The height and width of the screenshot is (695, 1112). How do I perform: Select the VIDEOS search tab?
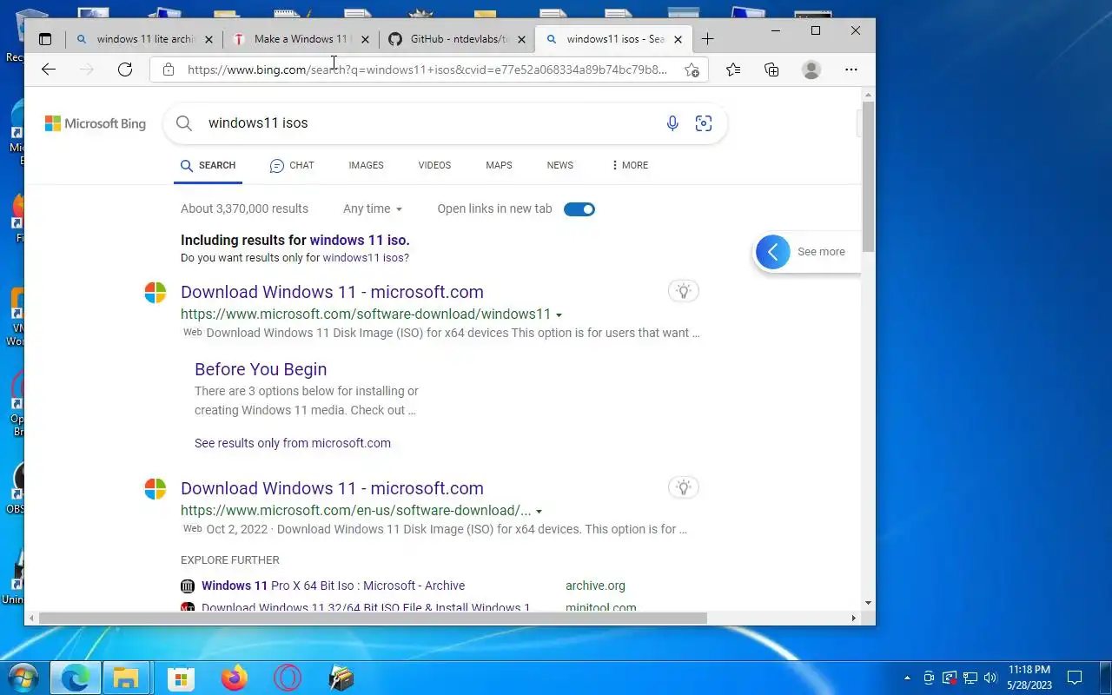click(434, 165)
